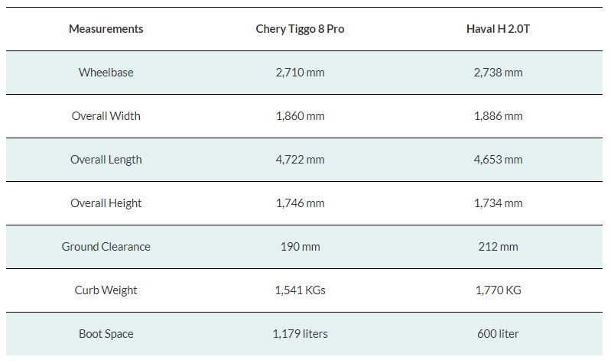Click the Haval H 2.0T header

[498, 29]
